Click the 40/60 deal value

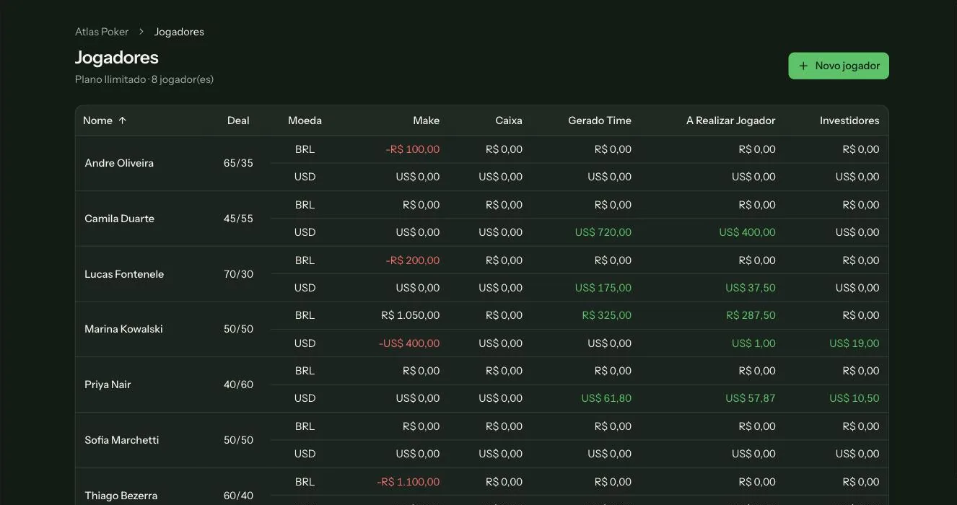(238, 385)
